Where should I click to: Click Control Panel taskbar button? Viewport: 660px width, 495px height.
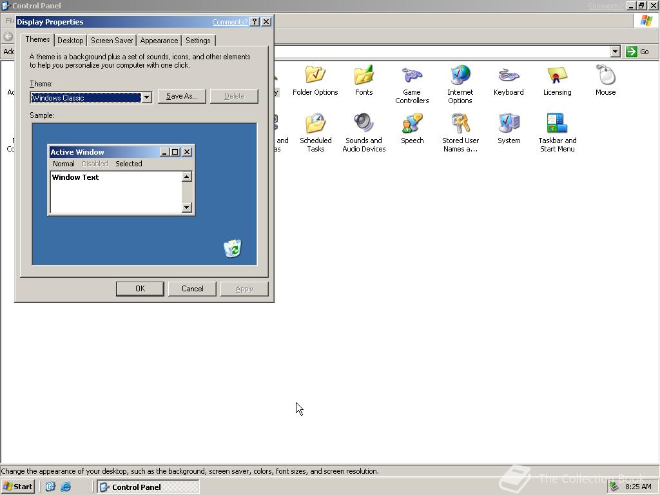coord(148,487)
